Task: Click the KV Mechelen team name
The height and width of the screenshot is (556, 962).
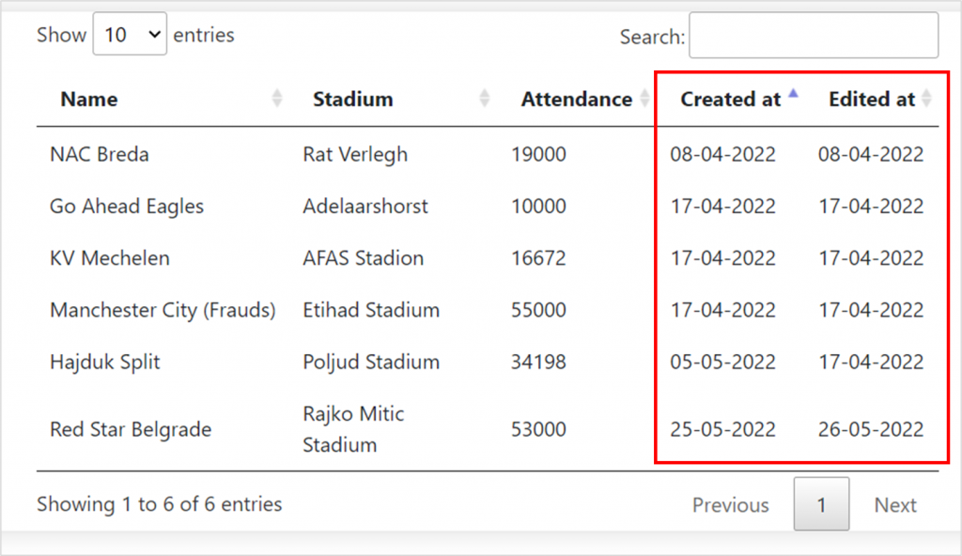Action: click(110, 257)
